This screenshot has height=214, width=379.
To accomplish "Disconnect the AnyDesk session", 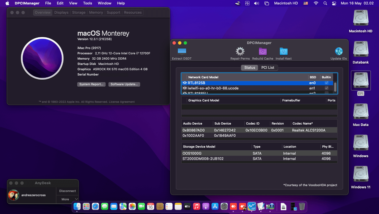I will [x=67, y=191].
